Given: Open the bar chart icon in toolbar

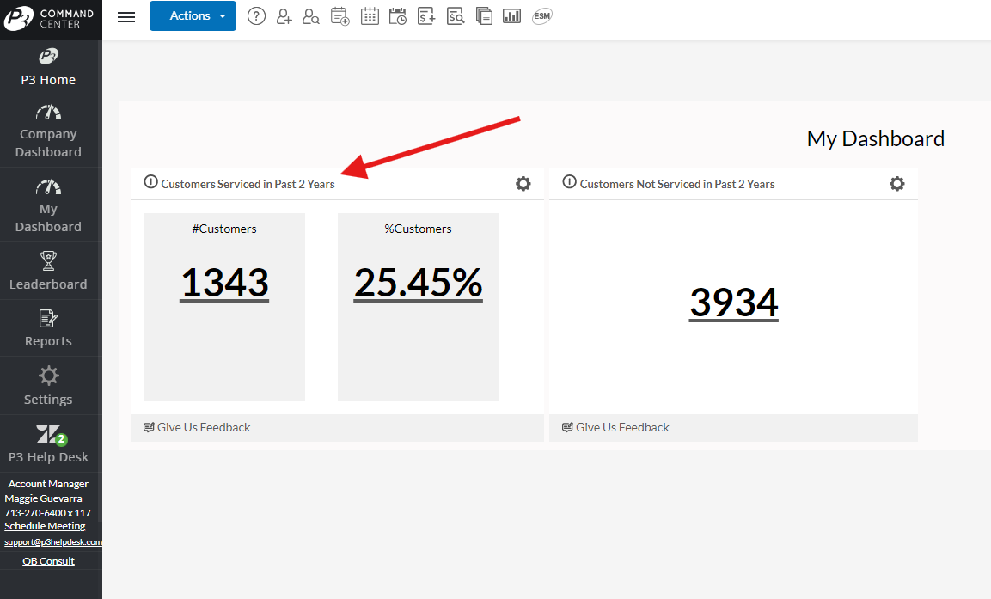Looking at the screenshot, I should pos(512,16).
